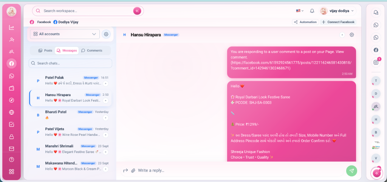Open the language flag dropdown
Screen dimensions: 387x182
300,11
